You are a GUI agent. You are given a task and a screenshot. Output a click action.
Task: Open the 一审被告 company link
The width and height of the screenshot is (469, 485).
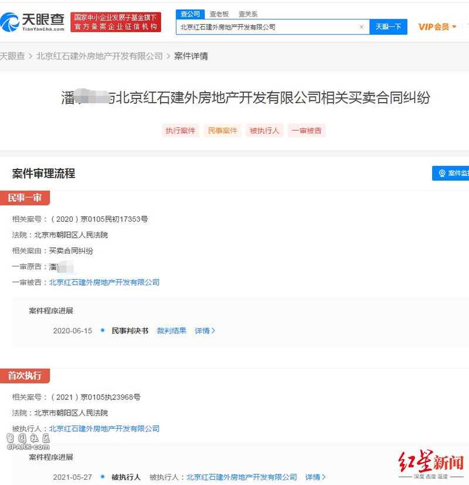[x=104, y=283]
